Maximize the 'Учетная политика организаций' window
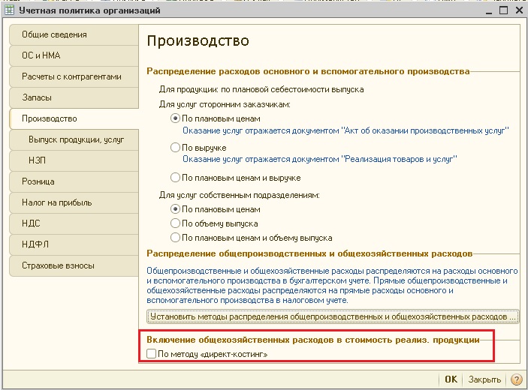The height and width of the screenshot is (390, 528). [x=503, y=10]
